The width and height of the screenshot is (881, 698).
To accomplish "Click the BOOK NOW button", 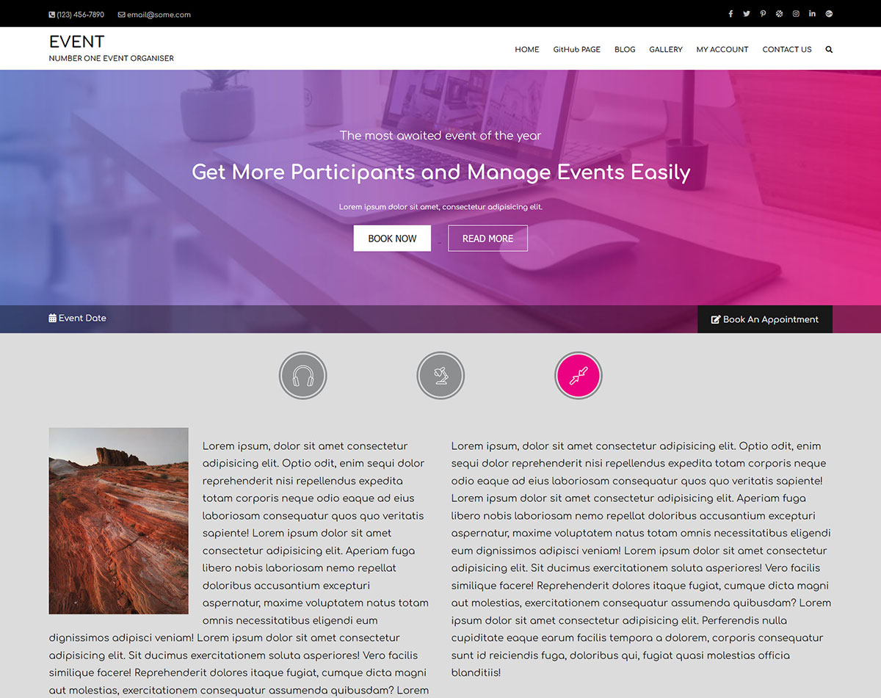I will 392,239.
